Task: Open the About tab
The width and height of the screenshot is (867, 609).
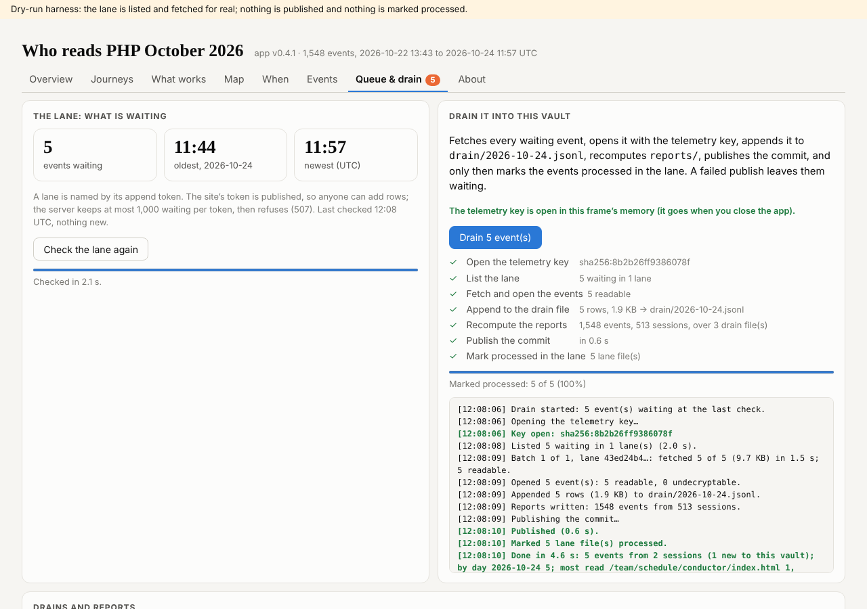Action: [471, 79]
